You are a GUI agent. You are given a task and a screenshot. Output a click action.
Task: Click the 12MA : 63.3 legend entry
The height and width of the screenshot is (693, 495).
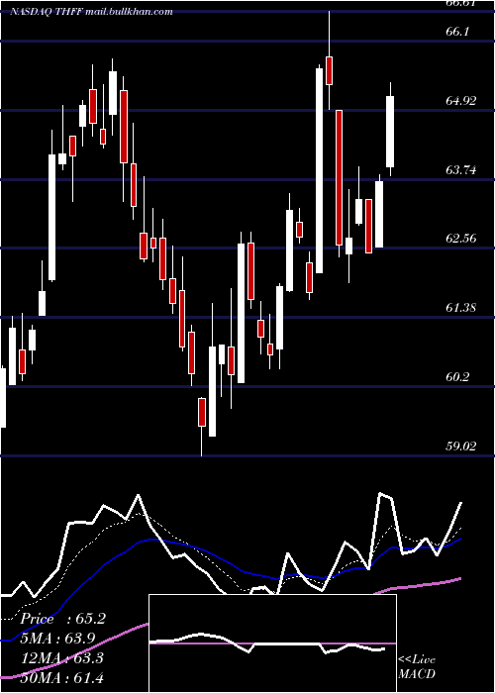point(62,658)
